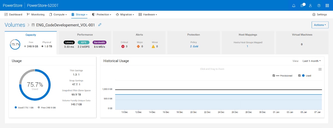Expand the Storage menu
Image resolution: width=333 pixels, height=128 pixels.
pyautogui.click(x=79, y=14)
